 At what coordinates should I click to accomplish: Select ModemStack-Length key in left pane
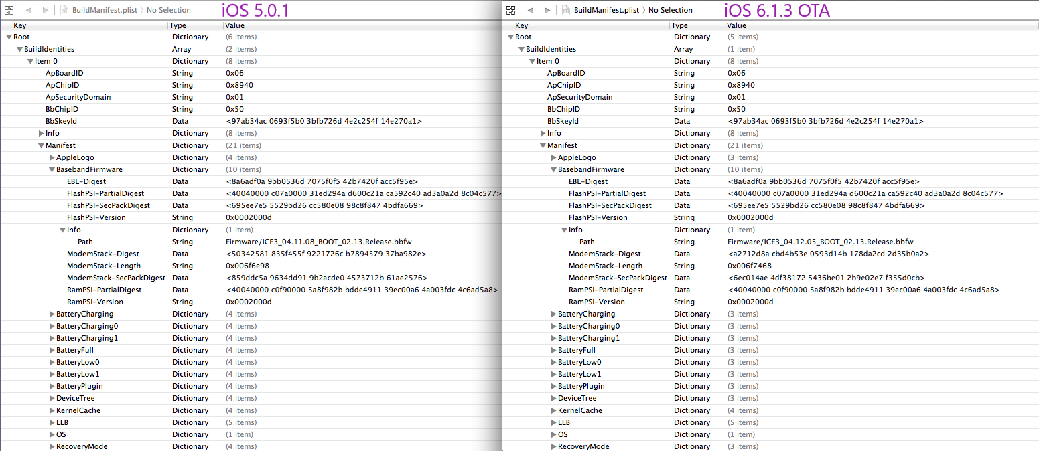pyautogui.click(x=104, y=266)
